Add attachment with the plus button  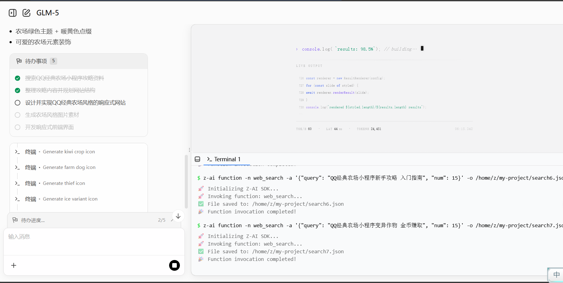[14, 266]
